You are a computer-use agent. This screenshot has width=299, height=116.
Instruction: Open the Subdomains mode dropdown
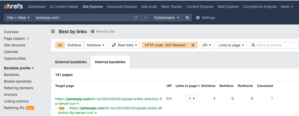pos(167,18)
